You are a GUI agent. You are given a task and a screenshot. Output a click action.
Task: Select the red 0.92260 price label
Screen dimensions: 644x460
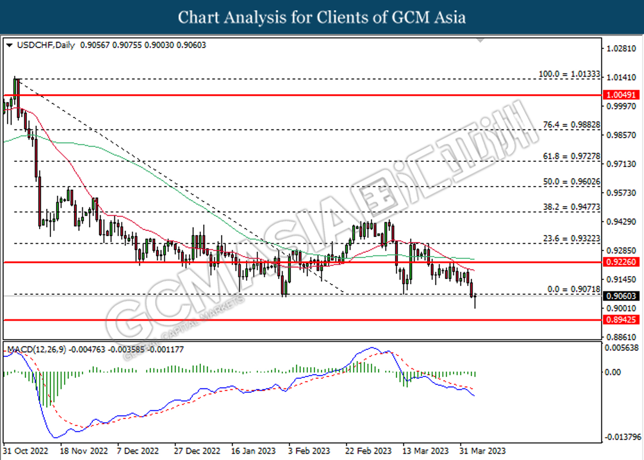pos(621,262)
